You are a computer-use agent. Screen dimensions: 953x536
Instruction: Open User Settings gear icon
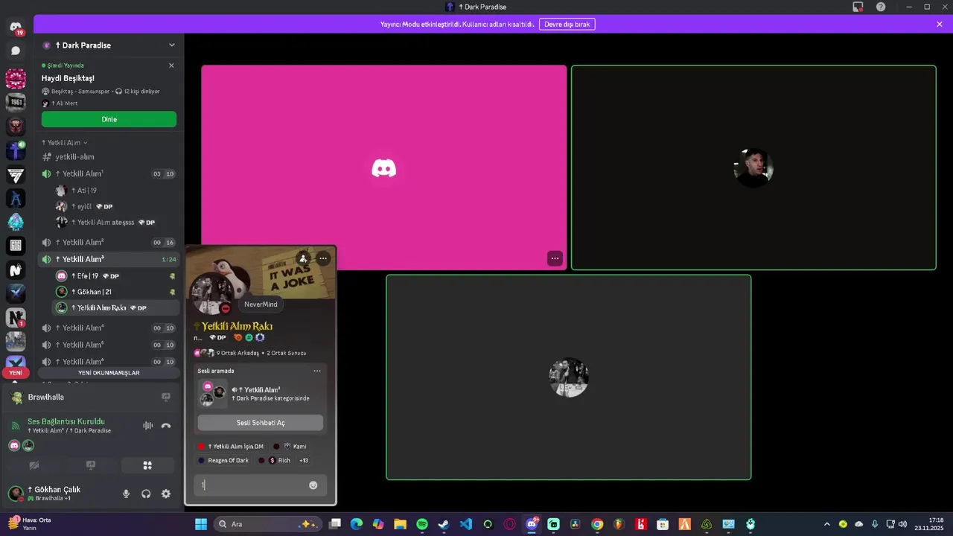tap(166, 494)
